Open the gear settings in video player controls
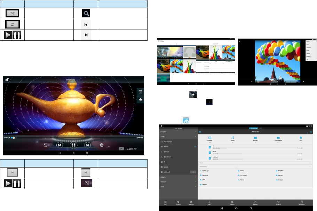The image size is (317, 211). (x=102, y=145)
